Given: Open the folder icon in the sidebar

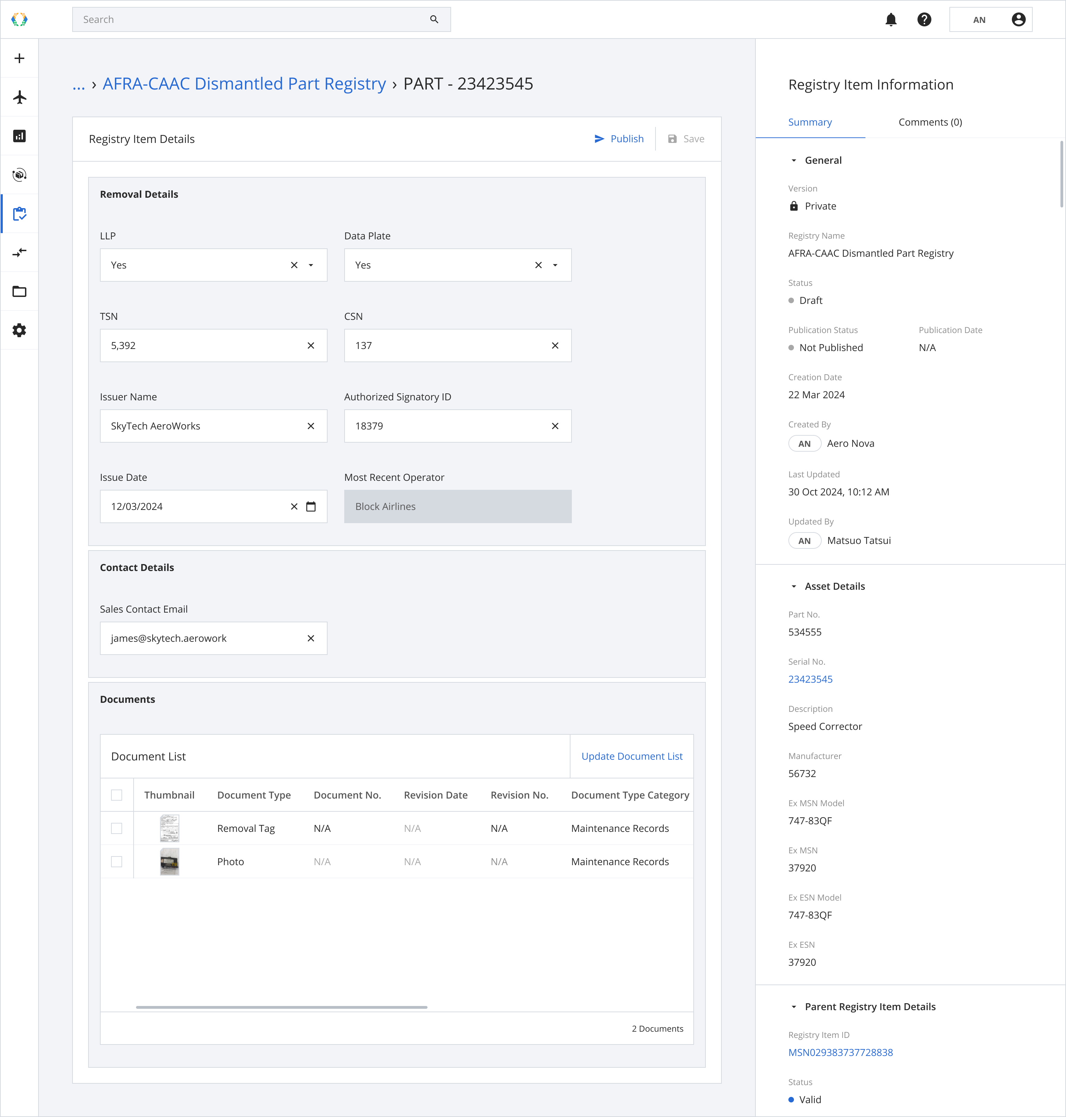Looking at the screenshot, I should coord(19,291).
